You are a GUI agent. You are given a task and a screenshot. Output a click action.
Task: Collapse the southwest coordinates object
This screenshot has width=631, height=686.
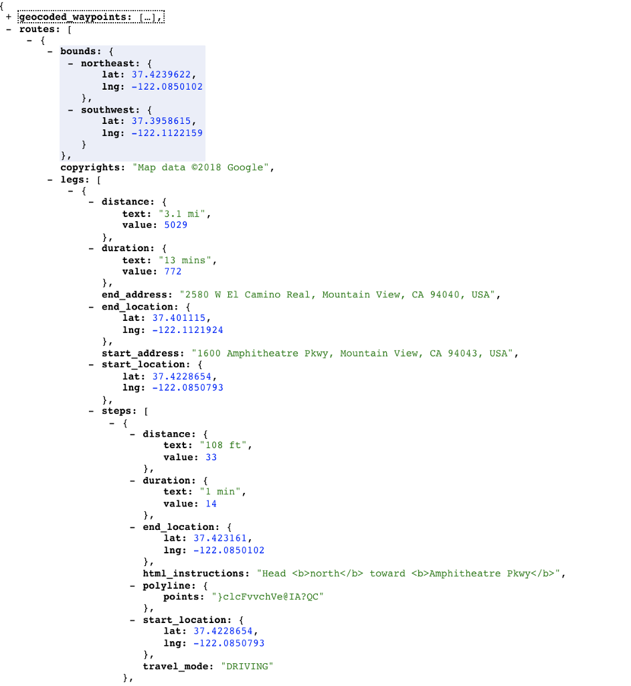click(70, 109)
